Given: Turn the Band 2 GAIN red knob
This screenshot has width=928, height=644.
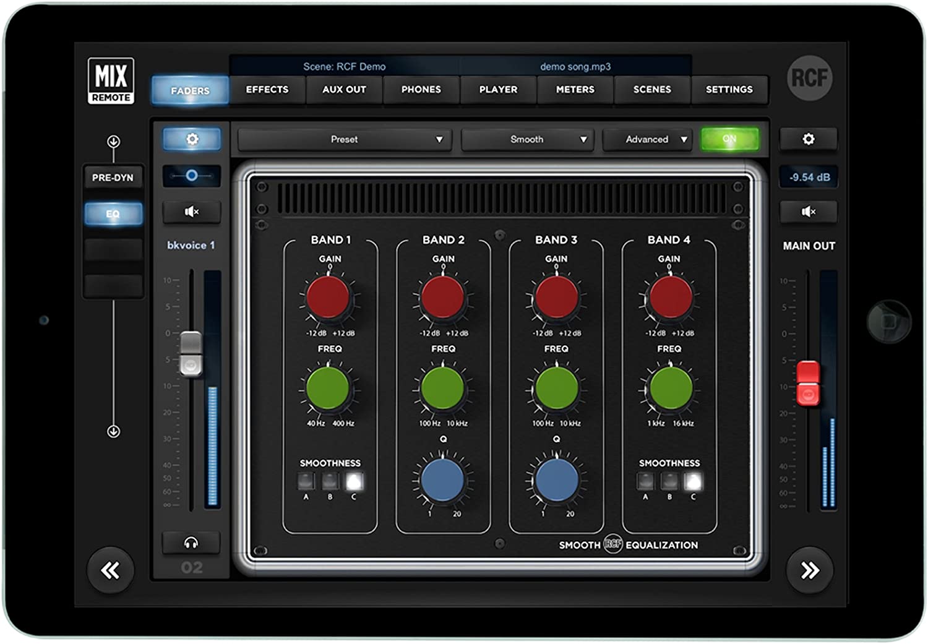Looking at the screenshot, I should click(x=442, y=297).
